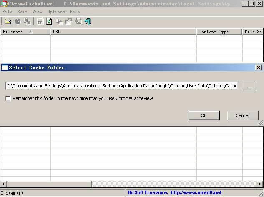
Task: Open the View menu
Action: [37, 12]
